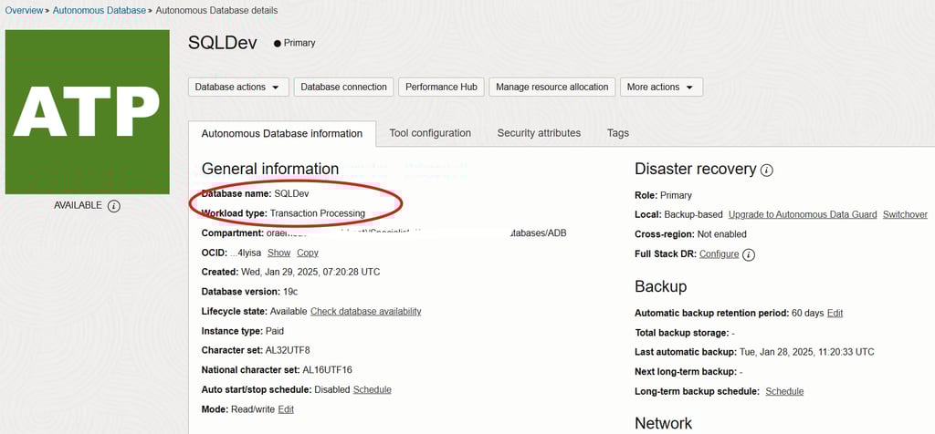Click Workload type Transaction Processing text
The width and height of the screenshot is (935, 434).
[x=283, y=213]
